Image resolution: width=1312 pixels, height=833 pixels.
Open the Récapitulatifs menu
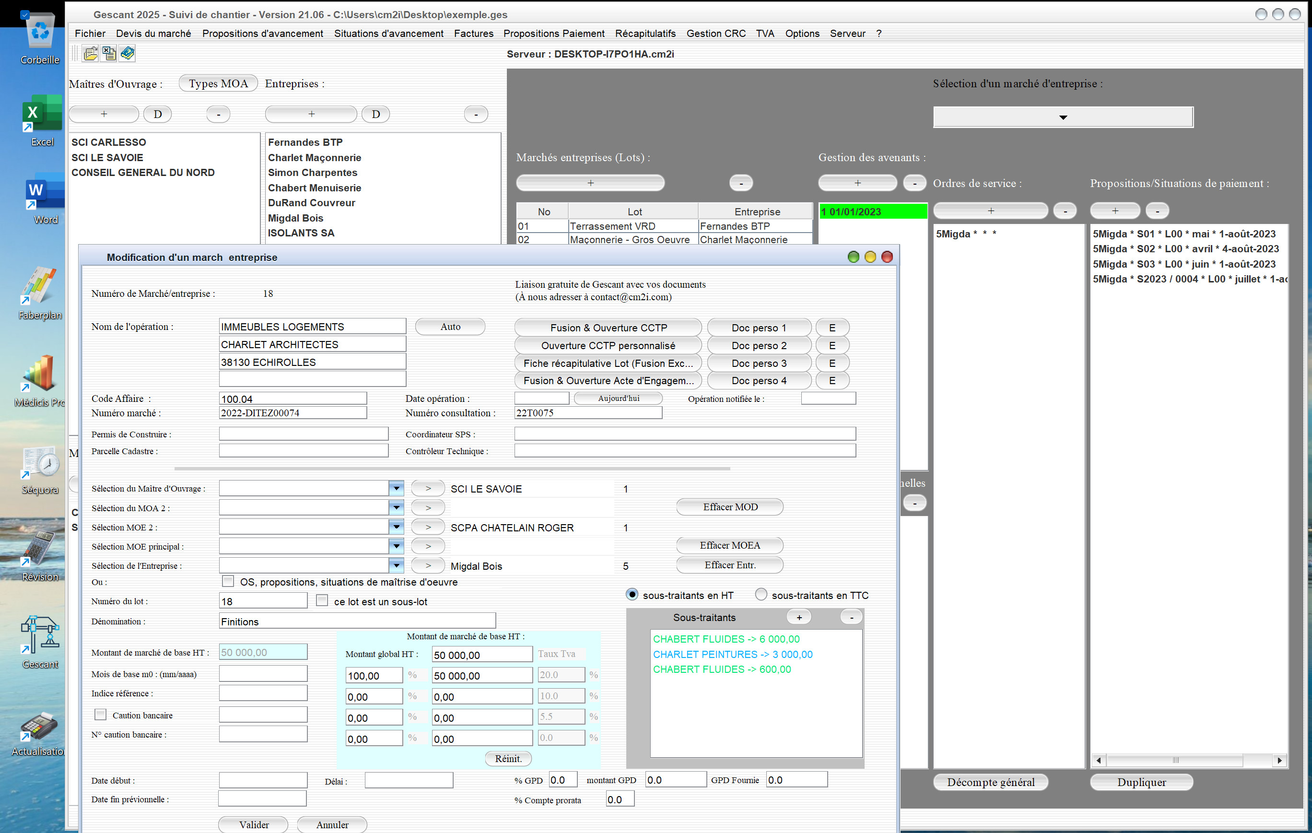coord(645,33)
